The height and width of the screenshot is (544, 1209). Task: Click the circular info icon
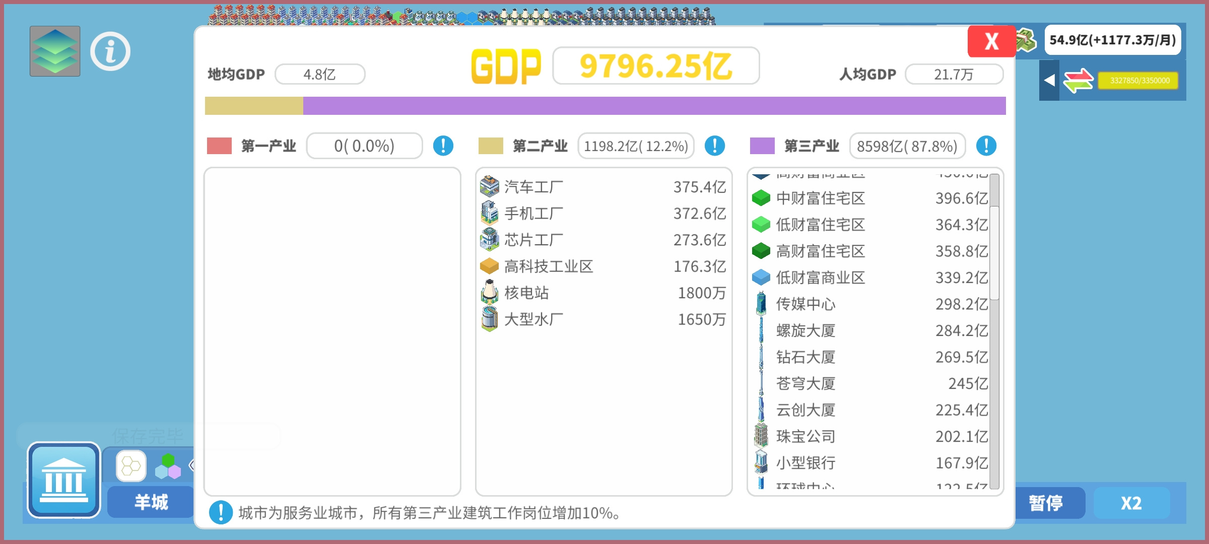click(x=110, y=51)
